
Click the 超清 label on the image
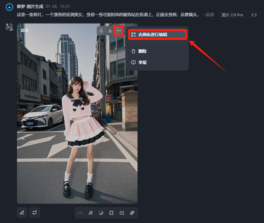(x=25, y=31)
